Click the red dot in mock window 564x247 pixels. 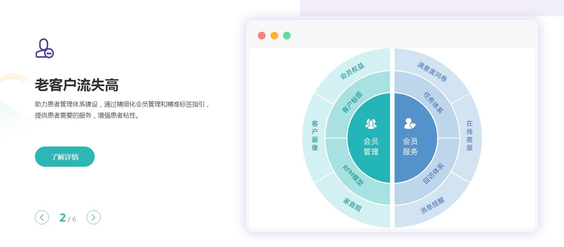[262, 36]
